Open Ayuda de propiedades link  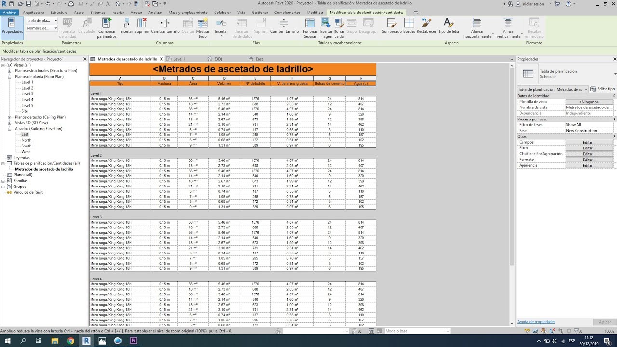(536, 322)
